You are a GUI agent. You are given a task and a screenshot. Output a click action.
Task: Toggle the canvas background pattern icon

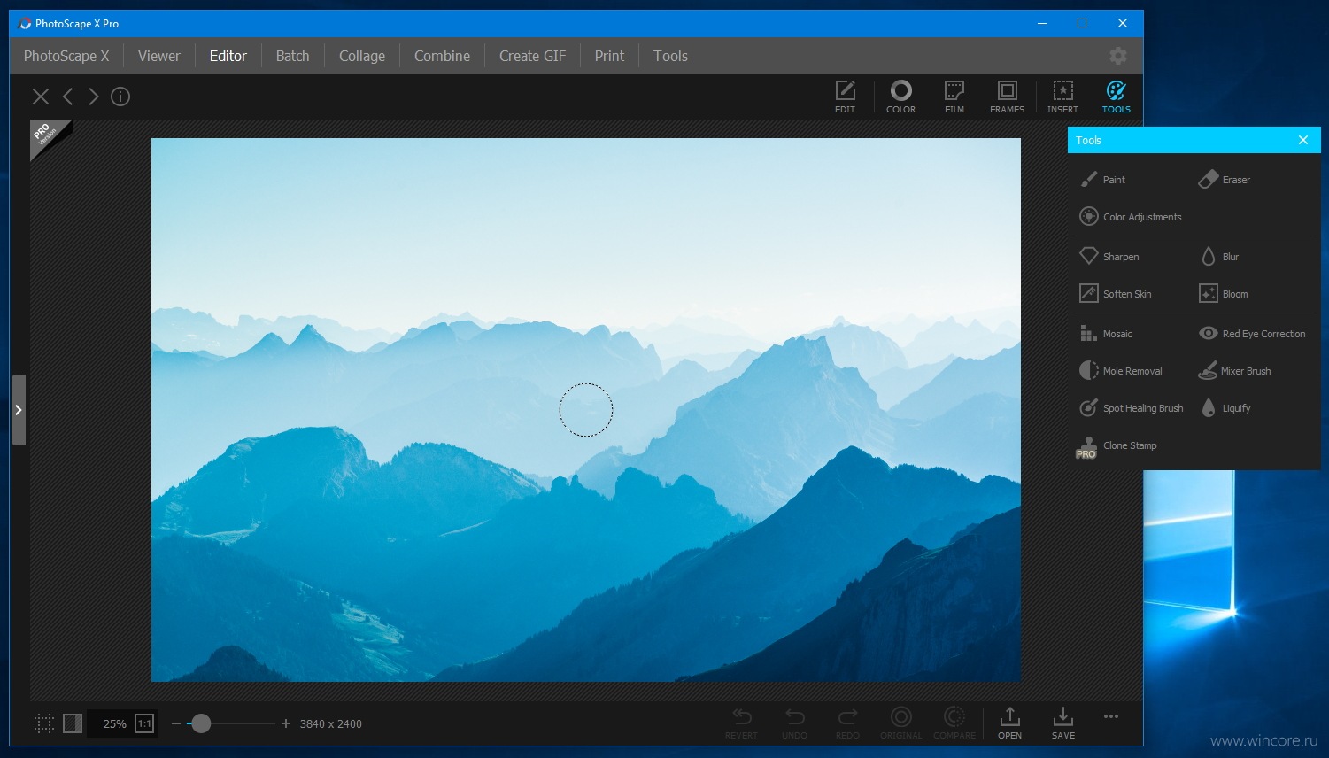73,723
